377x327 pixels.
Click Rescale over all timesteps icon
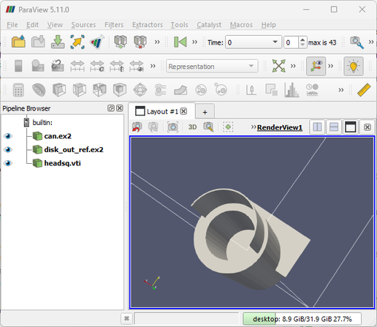(117, 67)
